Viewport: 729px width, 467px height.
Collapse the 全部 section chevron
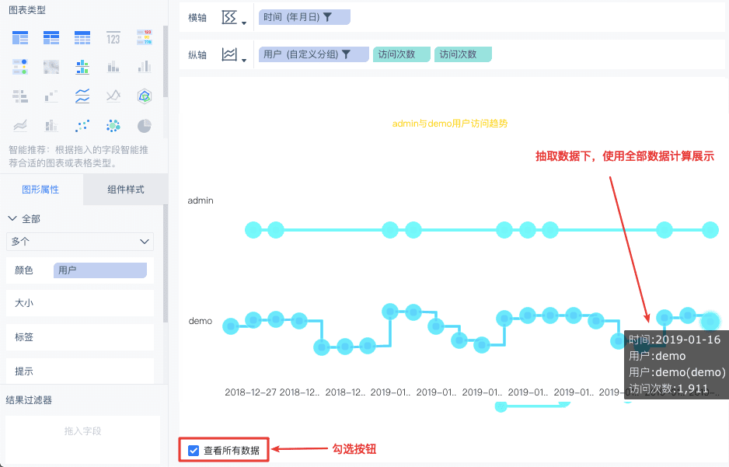coord(12,218)
